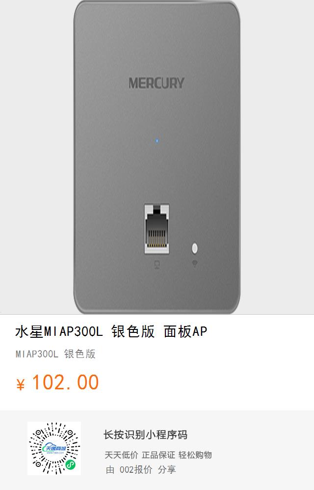Click the 分享 text at the bottom
The height and width of the screenshot is (490, 314).
tap(167, 470)
